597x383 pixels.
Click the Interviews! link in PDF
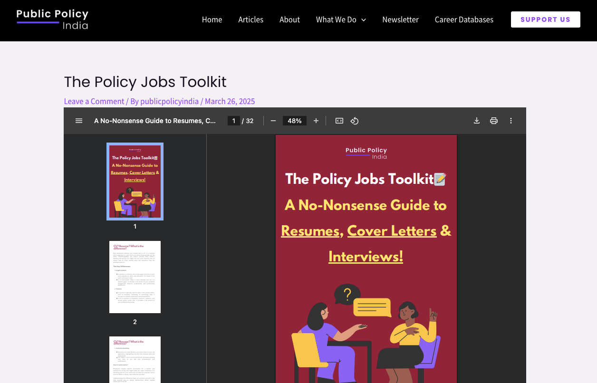[366, 257]
